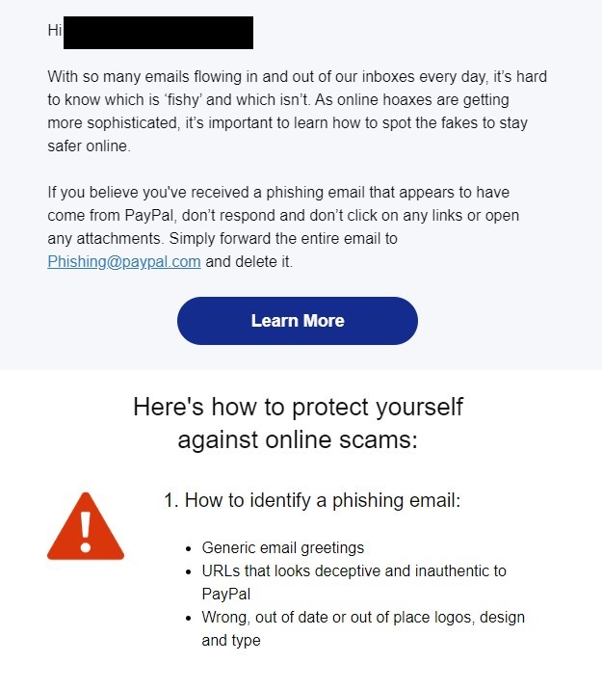Click 'any attachments. Simply forward' text line
602x689 pixels.
point(222,239)
